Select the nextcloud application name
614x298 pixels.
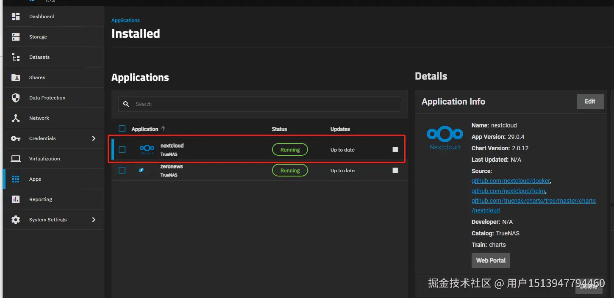(x=172, y=146)
